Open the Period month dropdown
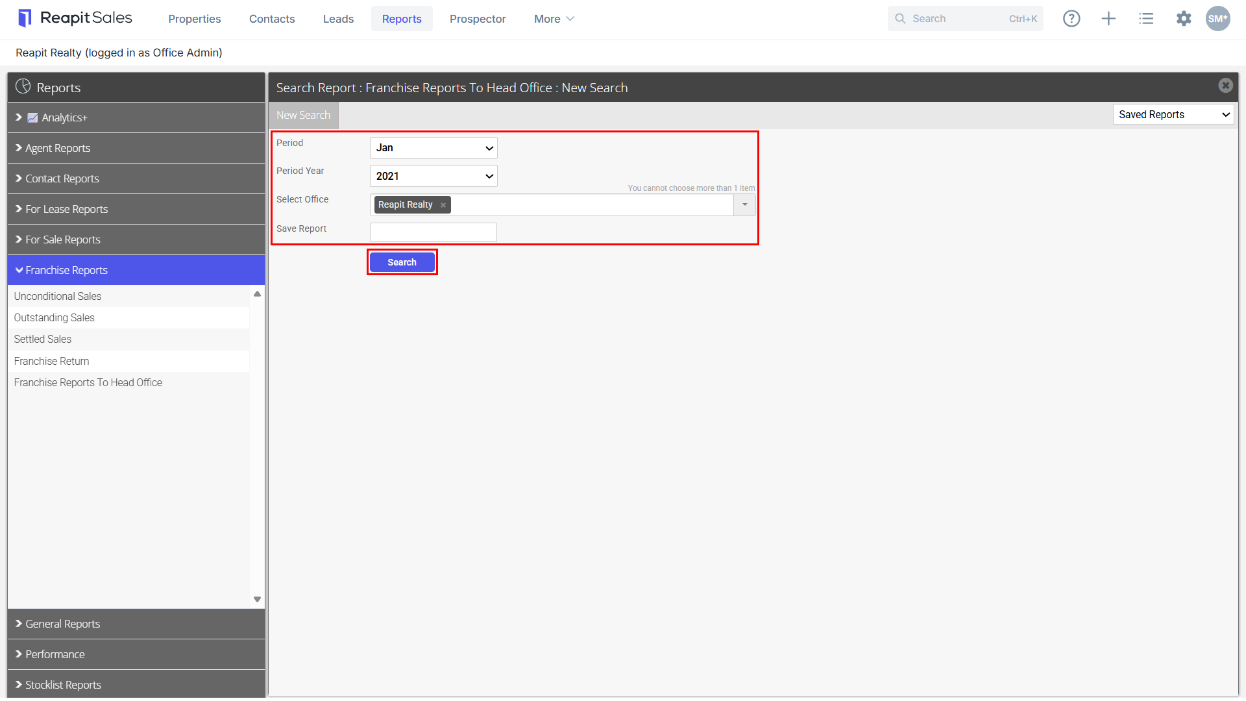 pos(434,148)
